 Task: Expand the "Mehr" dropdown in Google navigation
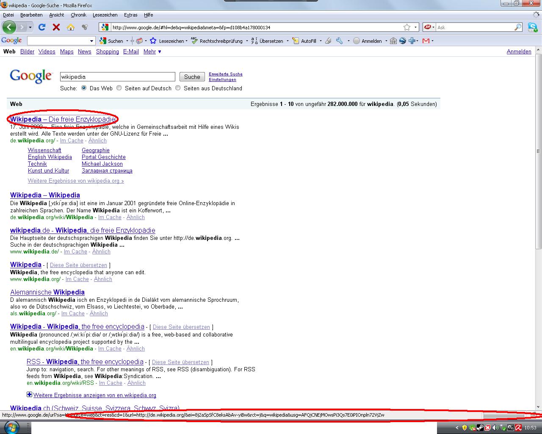(152, 51)
